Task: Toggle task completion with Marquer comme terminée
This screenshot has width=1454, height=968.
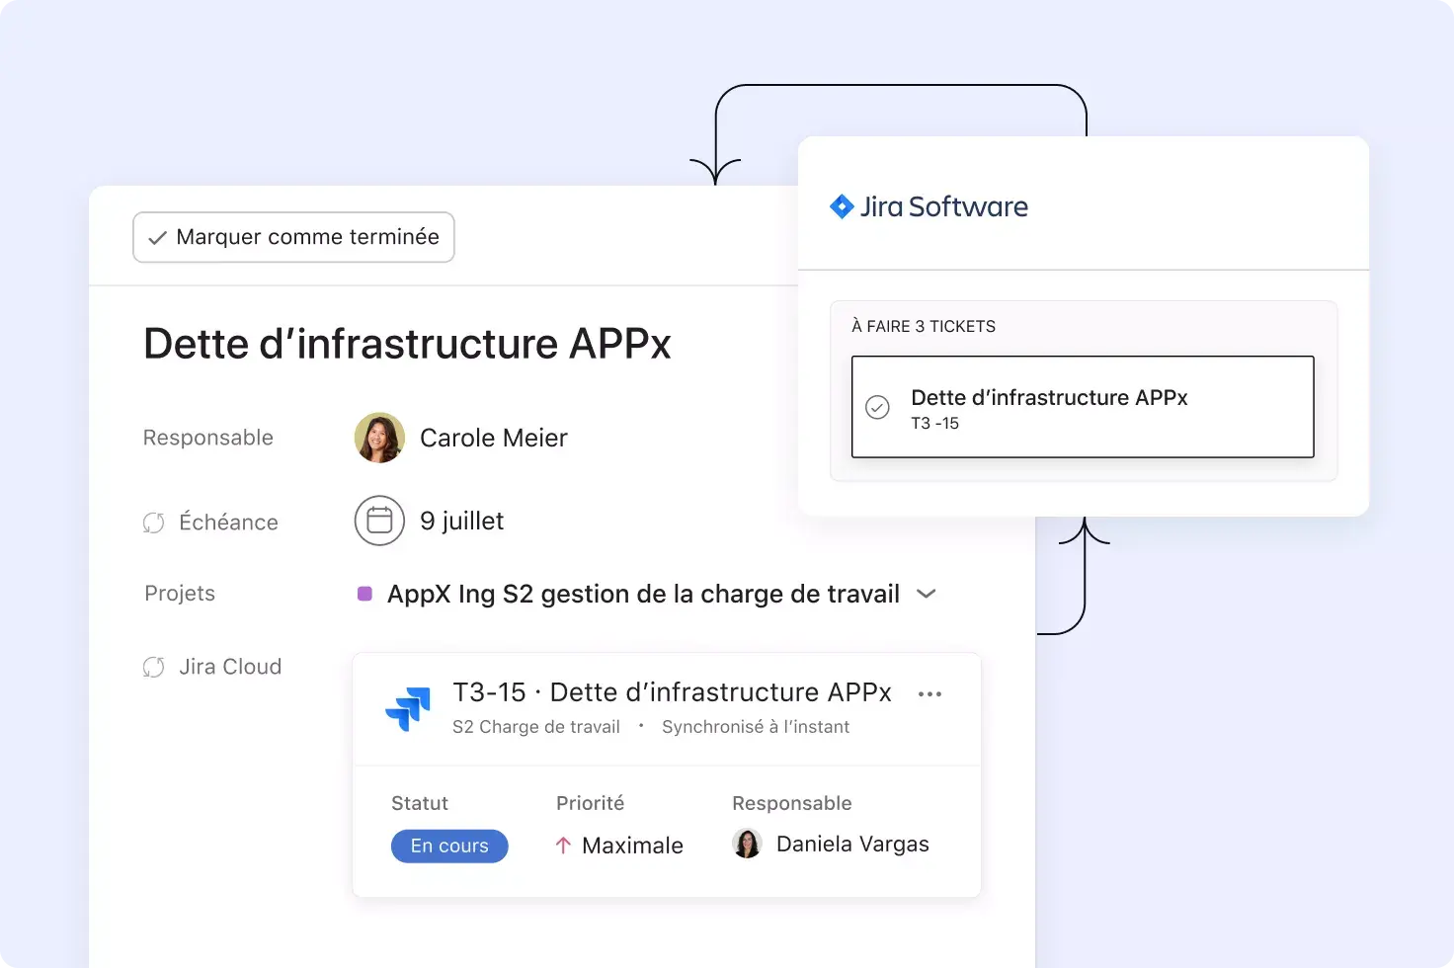Action: click(x=293, y=237)
